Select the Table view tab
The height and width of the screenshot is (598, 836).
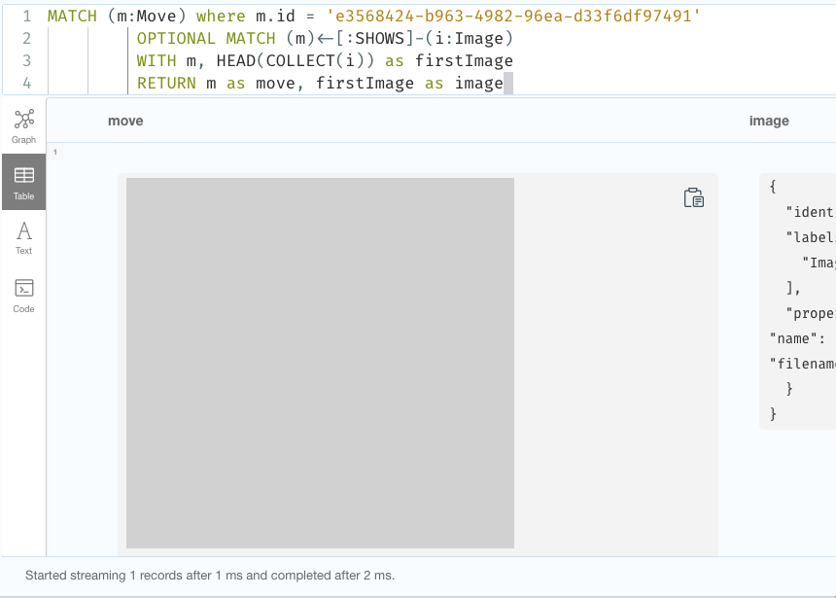click(24, 182)
